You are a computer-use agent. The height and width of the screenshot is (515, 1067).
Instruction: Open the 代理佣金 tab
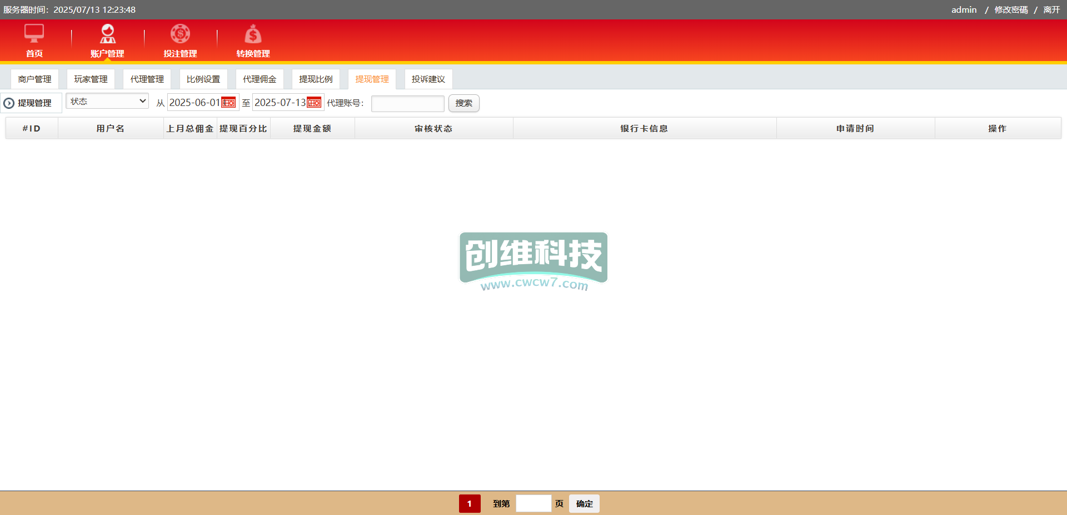260,79
